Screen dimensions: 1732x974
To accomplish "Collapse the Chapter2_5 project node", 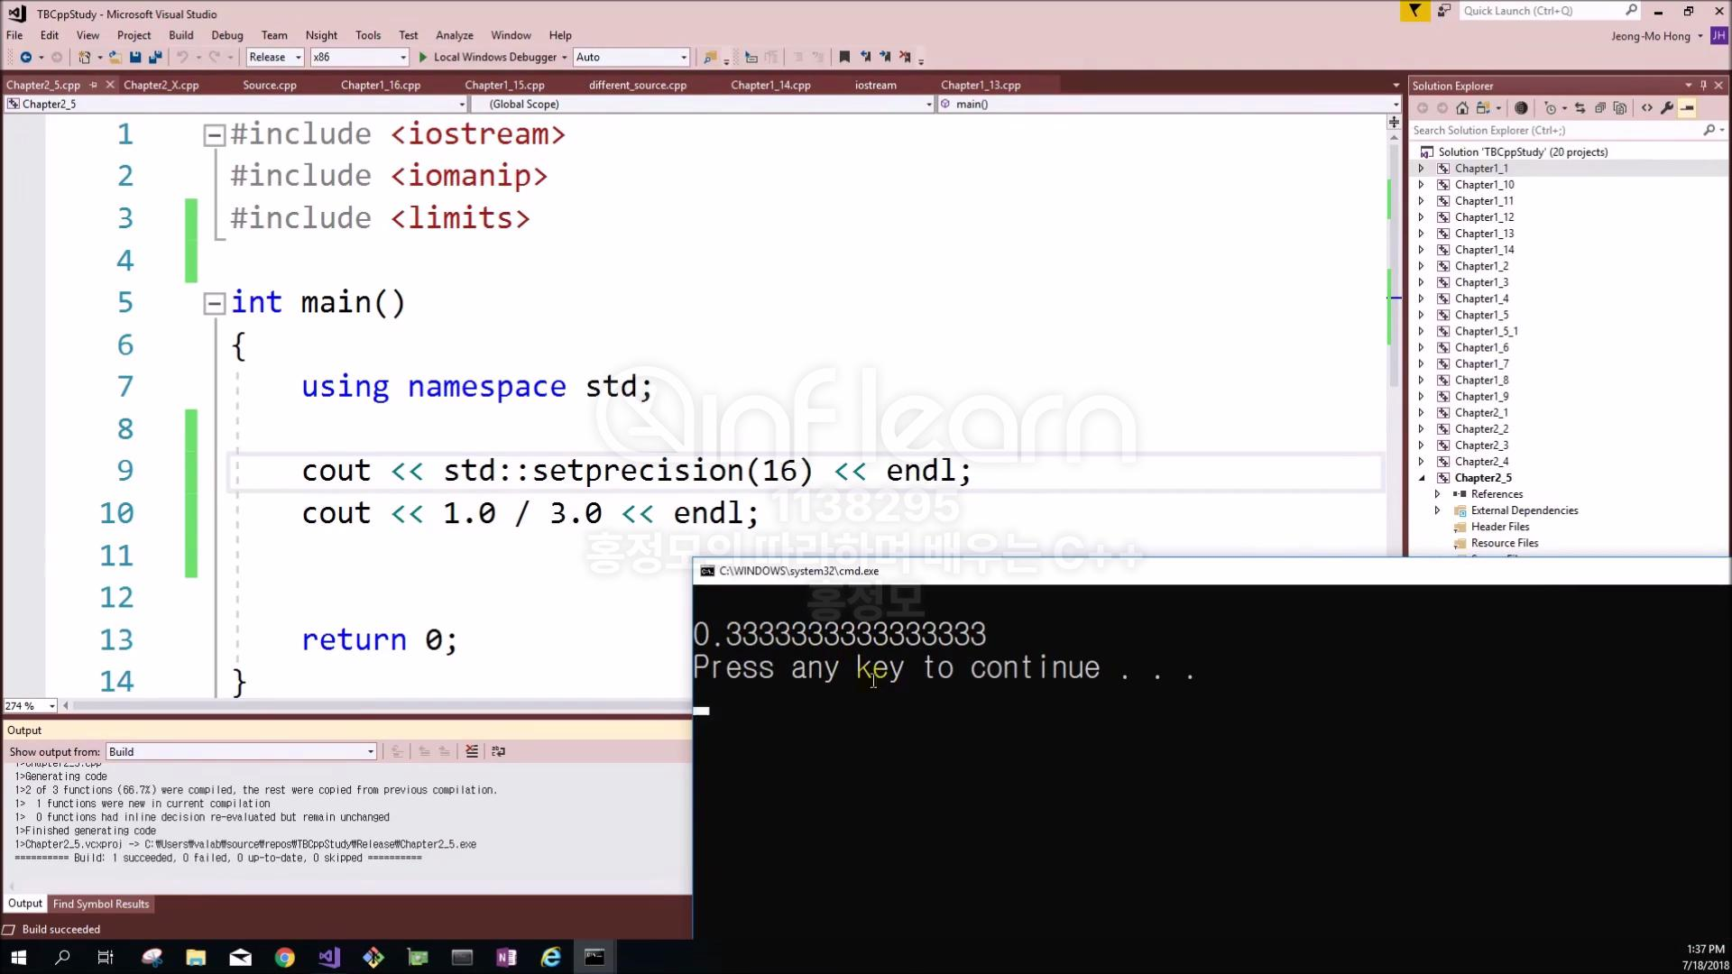I will click(x=1422, y=478).
